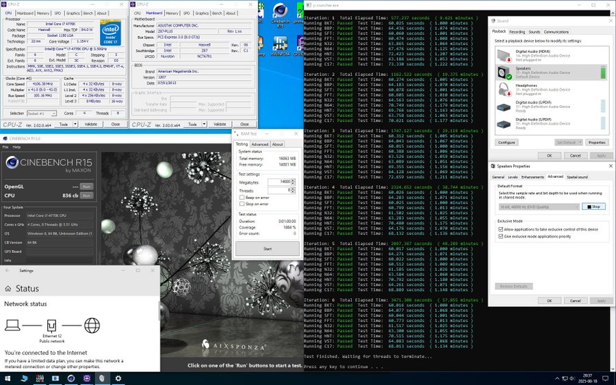Switch to the Recording tab in Sound
Image resolution: width=616 pixels, height=385 pixels.
pos(517,31)
